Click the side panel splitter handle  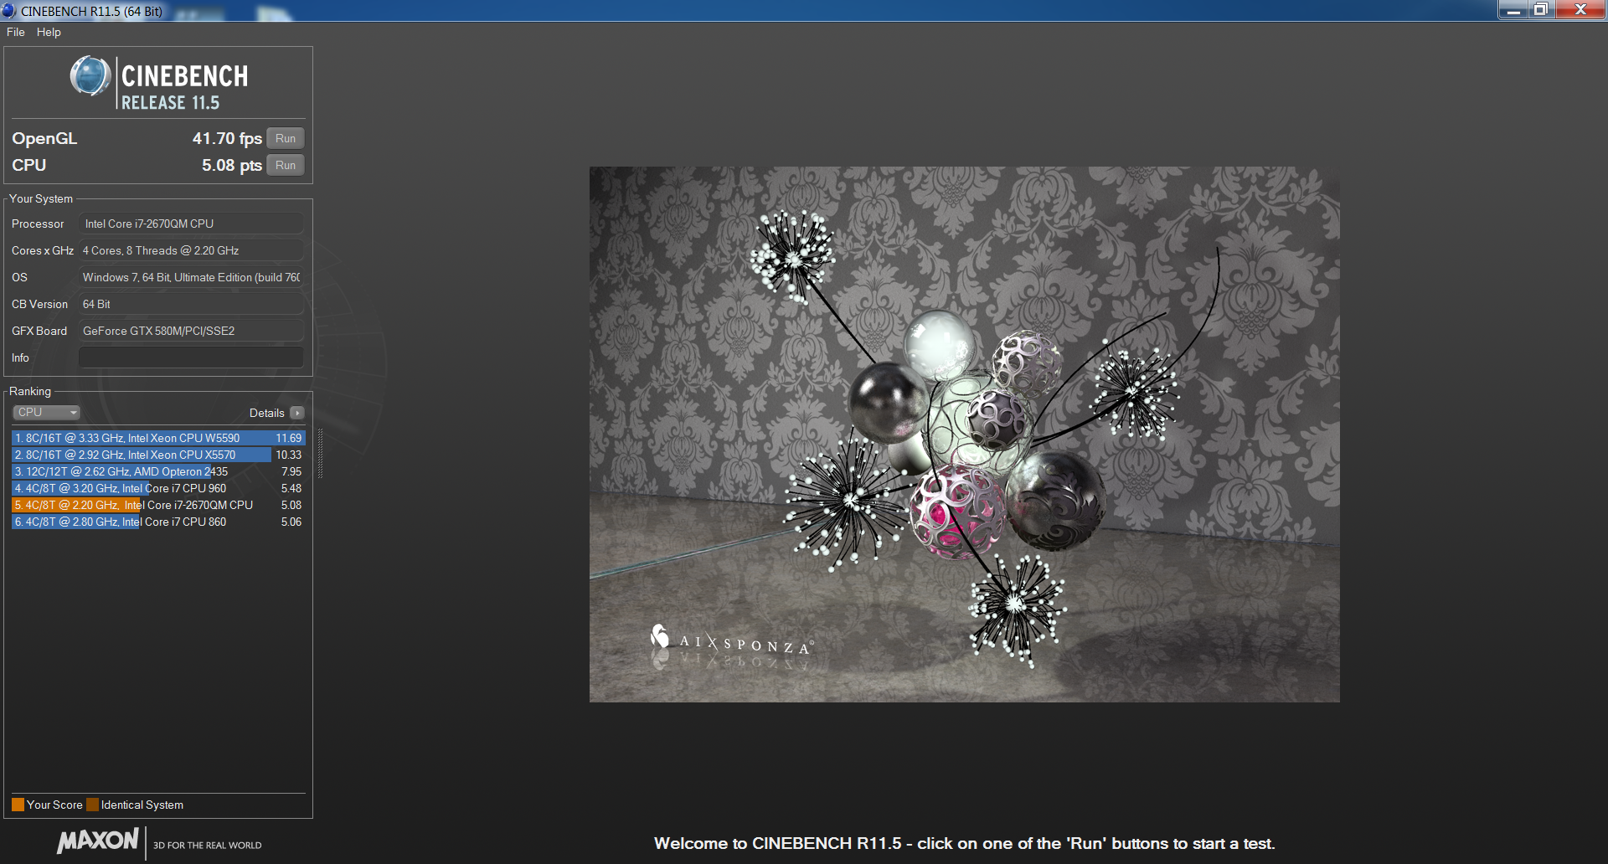pyautogui.click(x=320, y=453)
